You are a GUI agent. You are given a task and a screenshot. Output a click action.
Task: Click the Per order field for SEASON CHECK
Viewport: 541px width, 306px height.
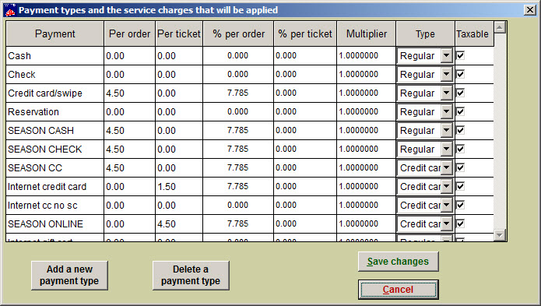click(x=130, y=149)
